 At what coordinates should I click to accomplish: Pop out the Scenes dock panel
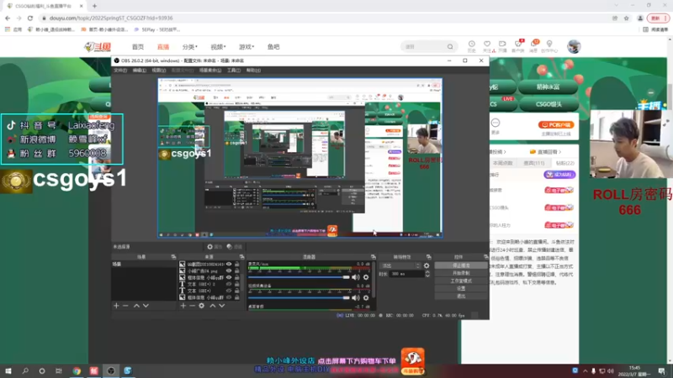[x=173, y=257]
